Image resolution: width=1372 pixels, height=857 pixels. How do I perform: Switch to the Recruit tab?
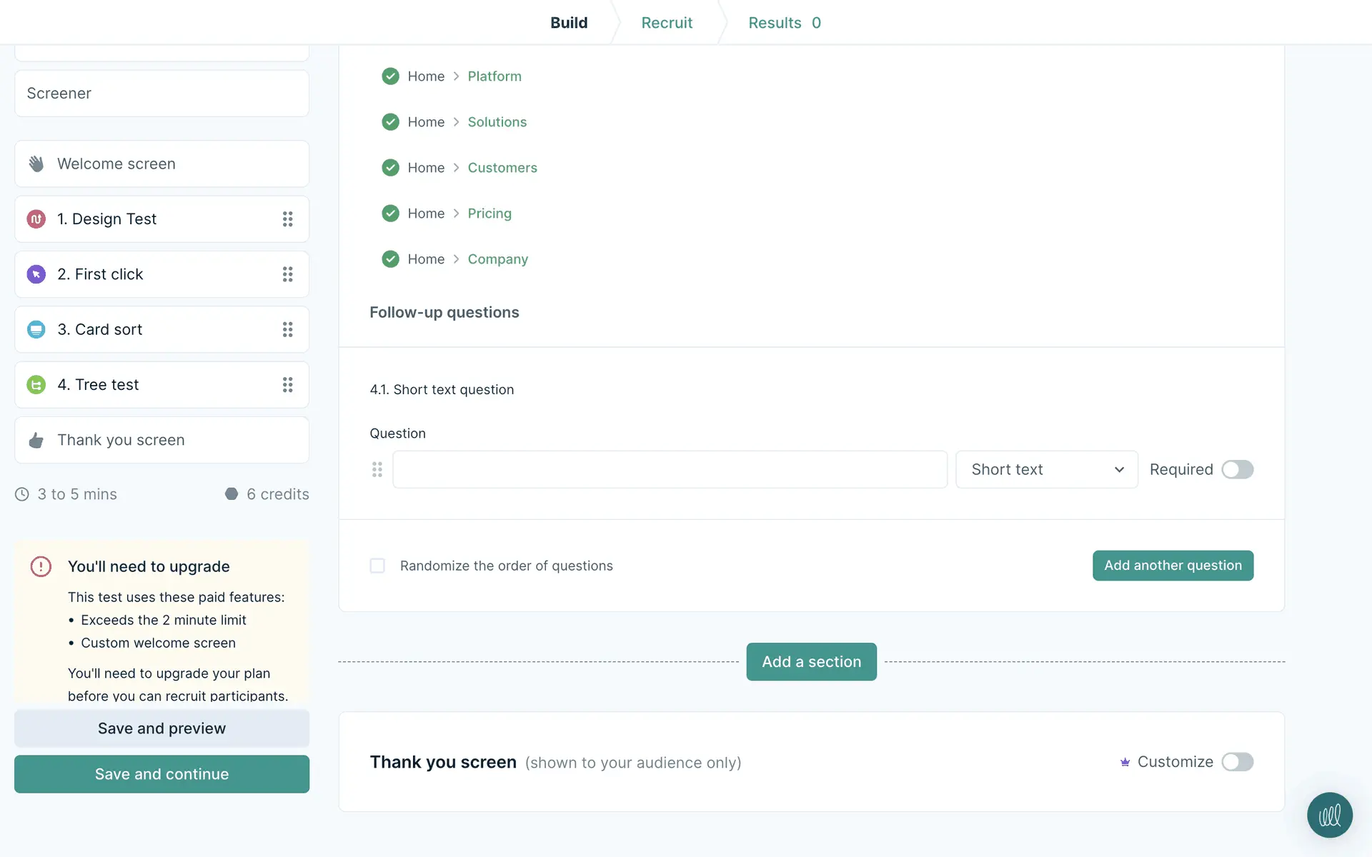(666, 23)
